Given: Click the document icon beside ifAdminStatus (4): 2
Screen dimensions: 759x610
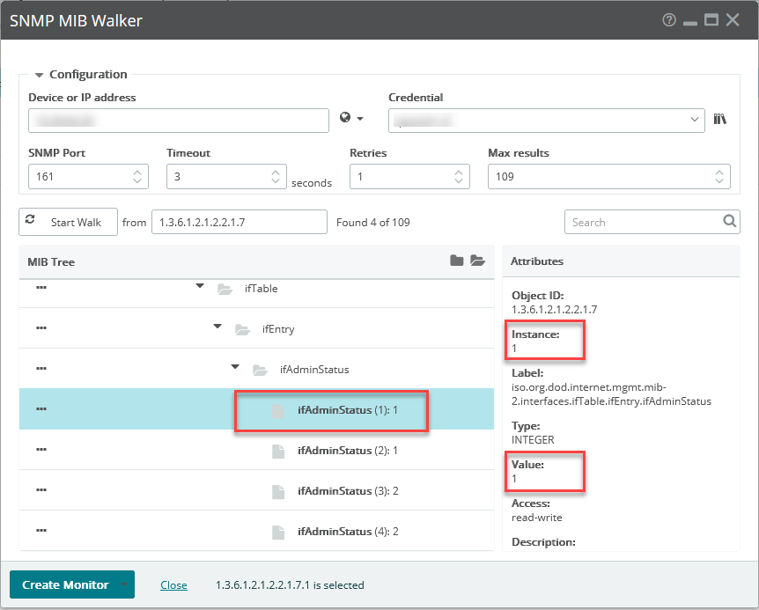Looking at the screenshot, I should 278,531.
